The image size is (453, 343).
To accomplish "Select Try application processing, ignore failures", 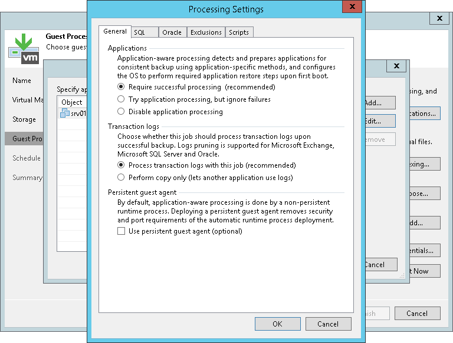I will [x=121, y=99].
